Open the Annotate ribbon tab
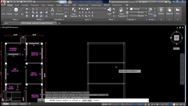 [25, 5]
